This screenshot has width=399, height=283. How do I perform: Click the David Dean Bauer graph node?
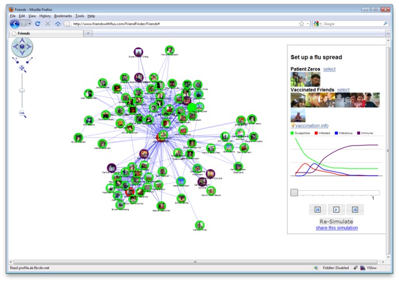211,190
